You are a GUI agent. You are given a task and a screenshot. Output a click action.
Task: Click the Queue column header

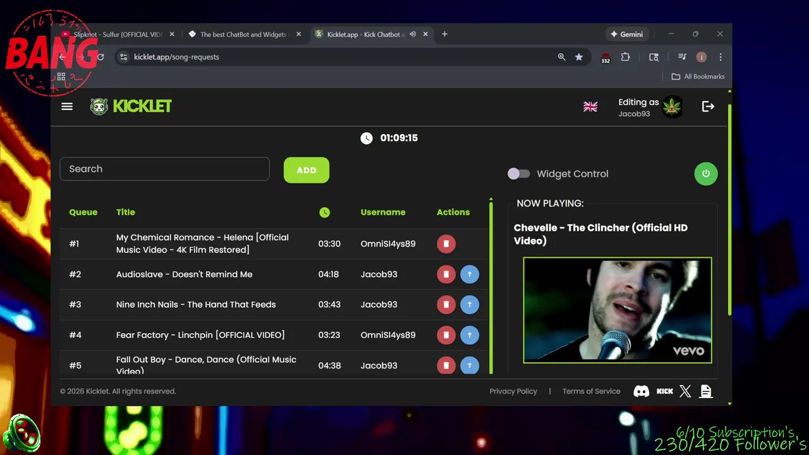[83, 212]
